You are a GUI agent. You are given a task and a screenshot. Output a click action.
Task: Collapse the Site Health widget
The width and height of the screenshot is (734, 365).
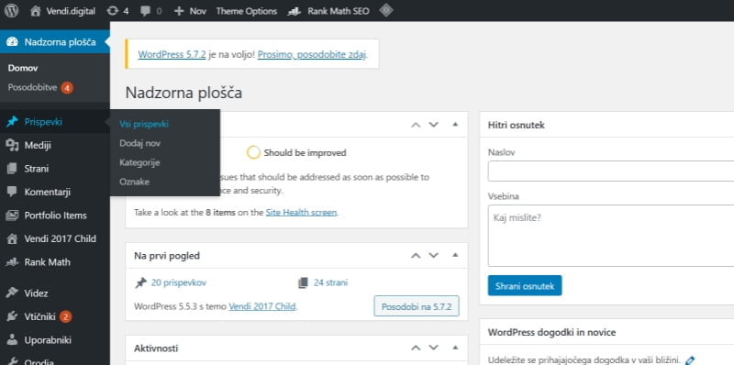tap(454, 125)
